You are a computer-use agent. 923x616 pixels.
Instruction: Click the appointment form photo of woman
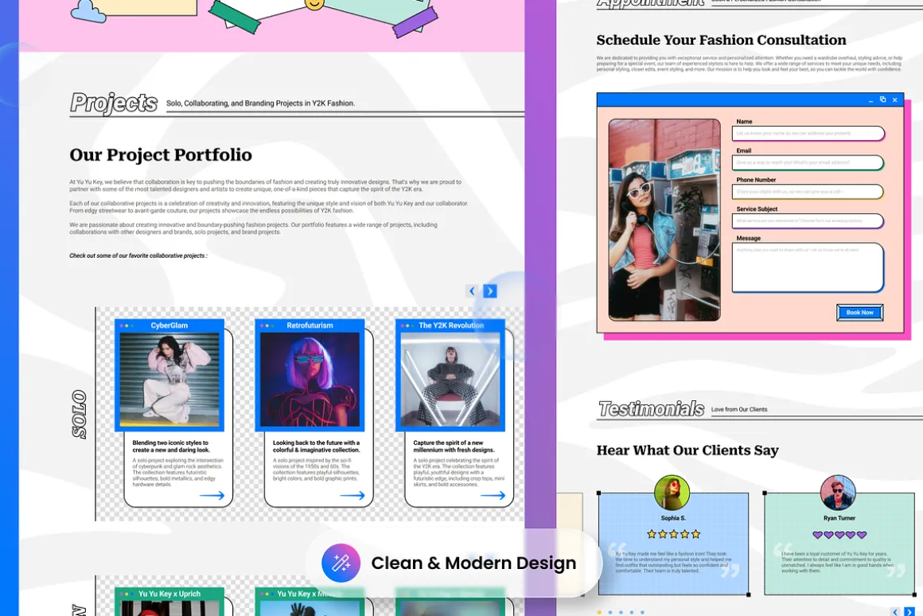pos(664,220)
